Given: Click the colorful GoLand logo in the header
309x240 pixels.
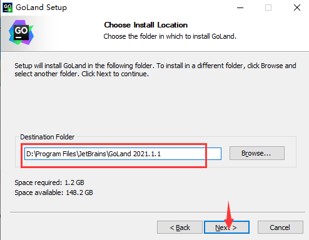Looking at the screenshot, I should point(21,32).
